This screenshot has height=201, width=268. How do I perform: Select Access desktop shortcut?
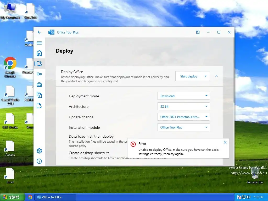point(10,148)
